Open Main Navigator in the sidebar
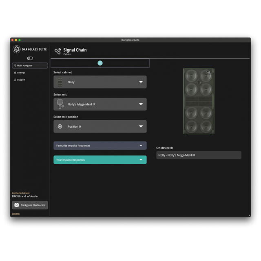The image size is (261, 261). [30, 66]
